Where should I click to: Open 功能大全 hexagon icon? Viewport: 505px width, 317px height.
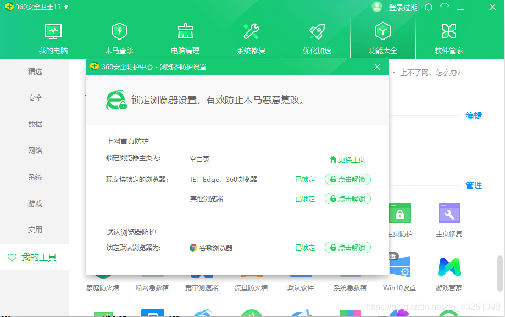pos(383,31)
